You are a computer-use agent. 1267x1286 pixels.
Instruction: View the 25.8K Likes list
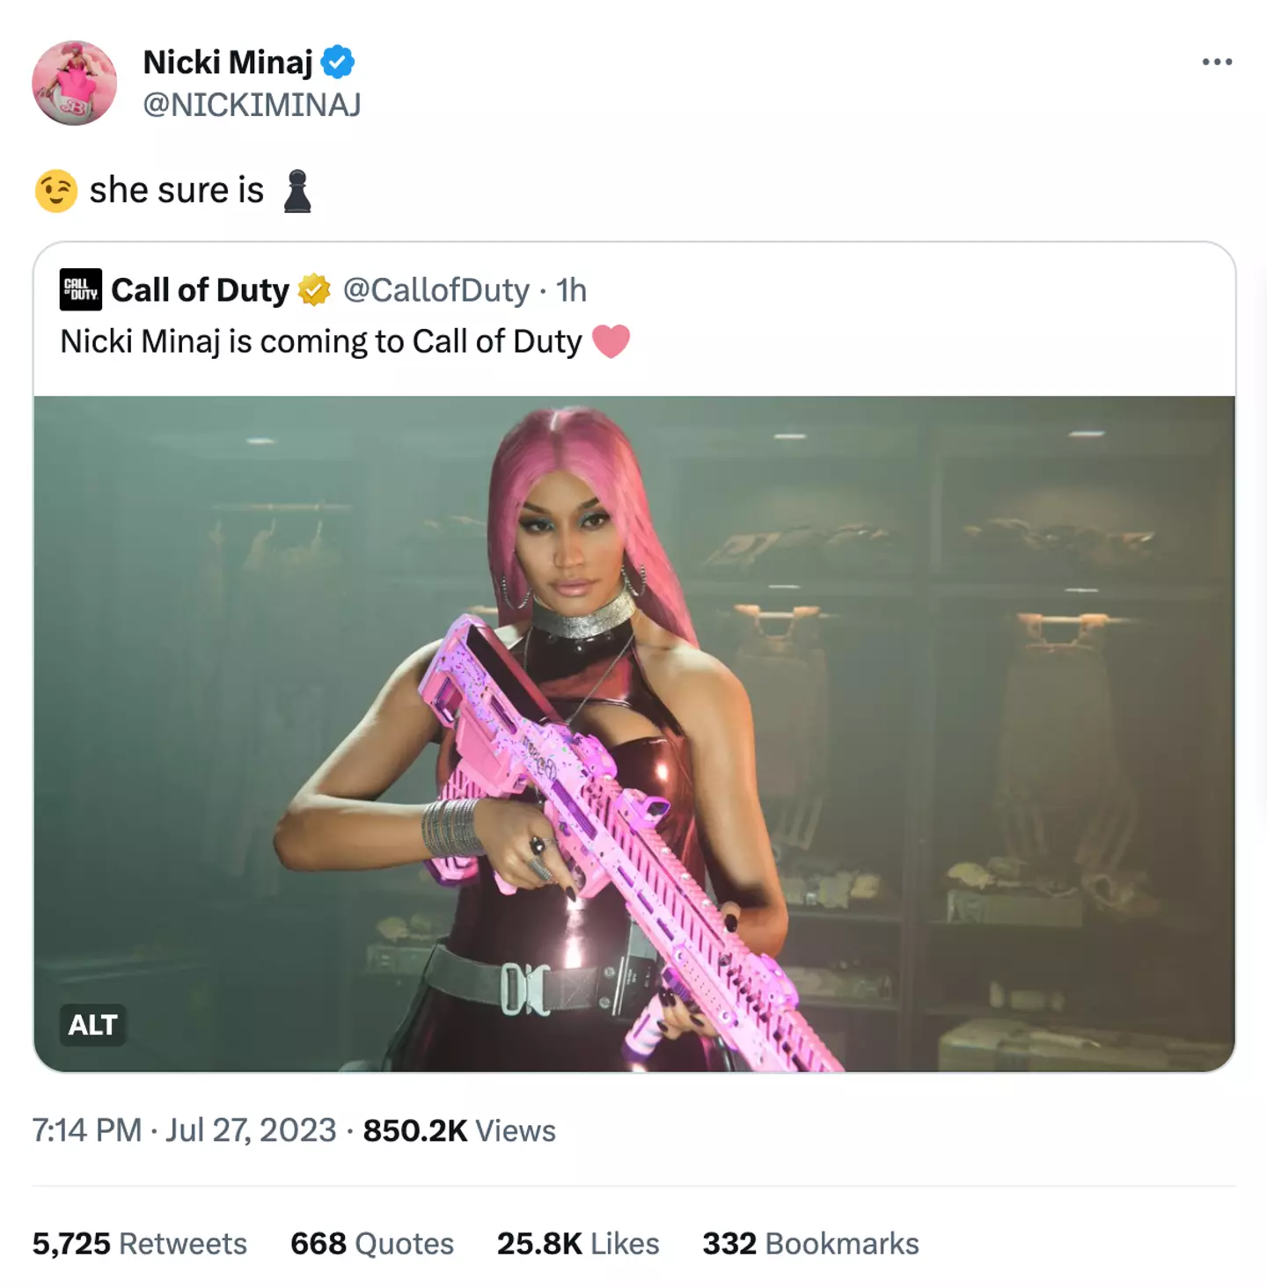click(x=578, y=1244)
